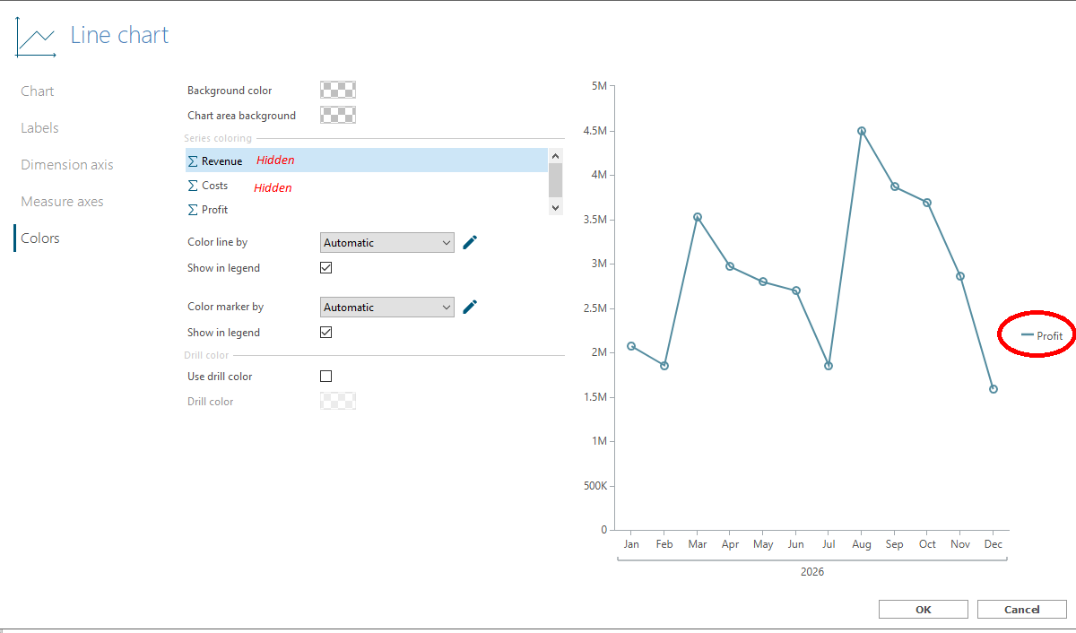Click the August peak data marker
Viewport: 1076px width, 633px height.
tap(862, 131)
